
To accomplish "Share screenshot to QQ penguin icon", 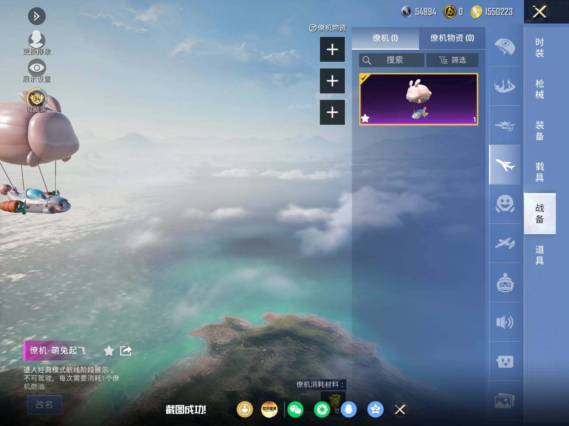I will [349, 410].
